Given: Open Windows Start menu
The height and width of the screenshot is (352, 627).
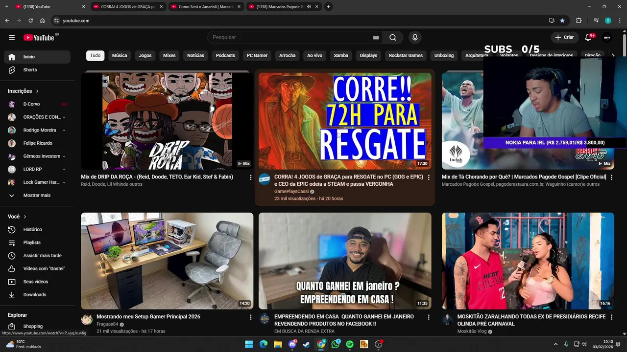Looking at the screenshot, I should click(x=249, y=344).
